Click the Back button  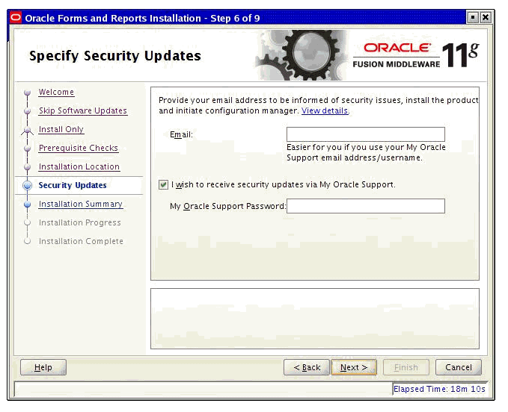tap(307, 367)
